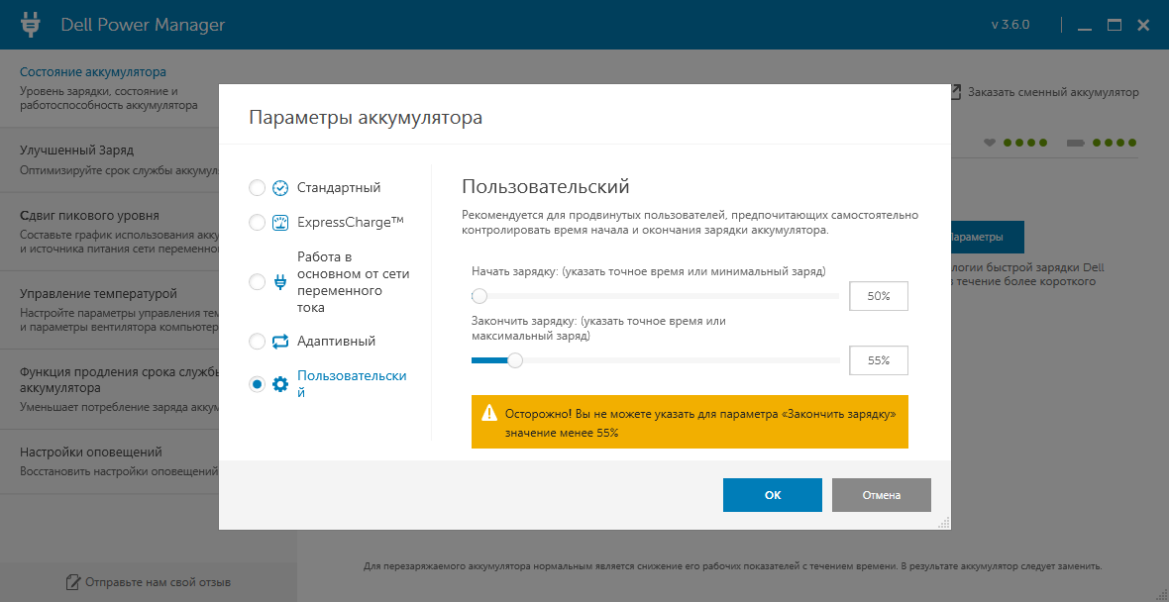Click the warning triangle icon in yellow banner

pos(489,413)
